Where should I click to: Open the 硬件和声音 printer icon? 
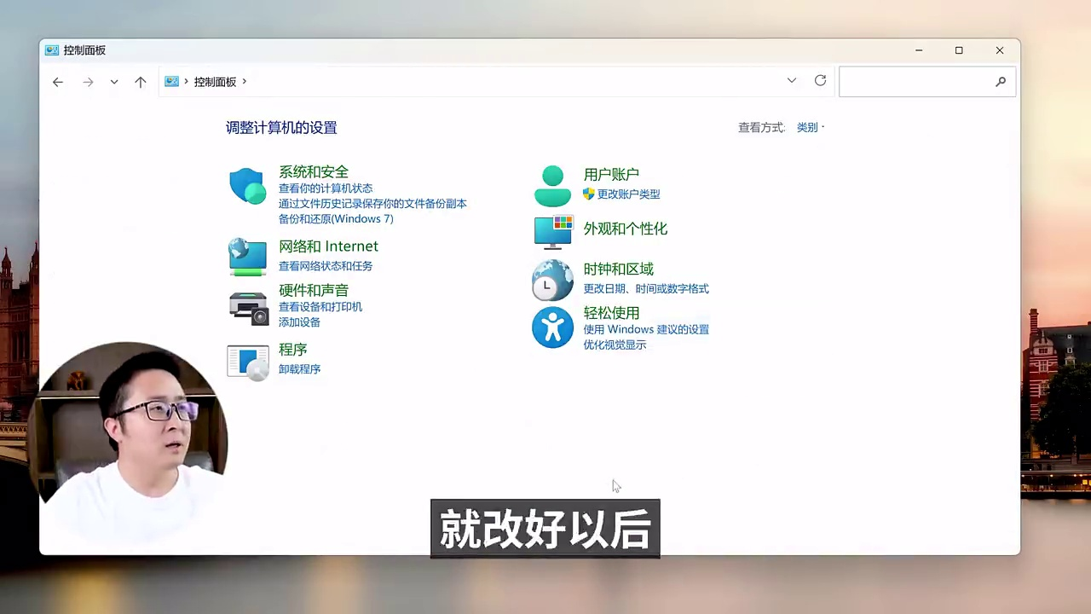249,308
